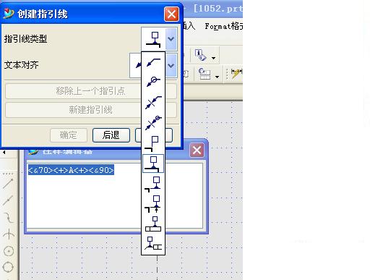Select the datum triangle with corner leader
This screenshot has width=370, height=280.
152,184
